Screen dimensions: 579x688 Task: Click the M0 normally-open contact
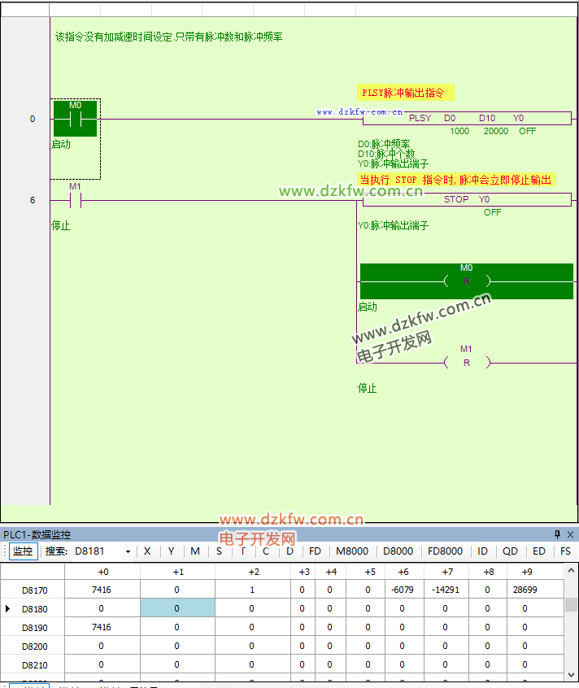pos(75,119)
